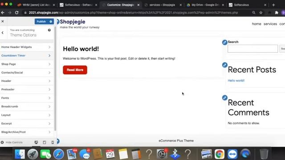Hide the customizer controls
The image size is (285, 160).
click(12, 142)
